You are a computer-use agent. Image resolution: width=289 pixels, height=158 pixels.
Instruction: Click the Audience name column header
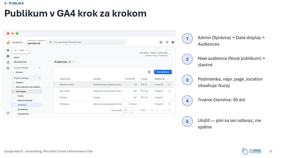(x=65, y=79)
